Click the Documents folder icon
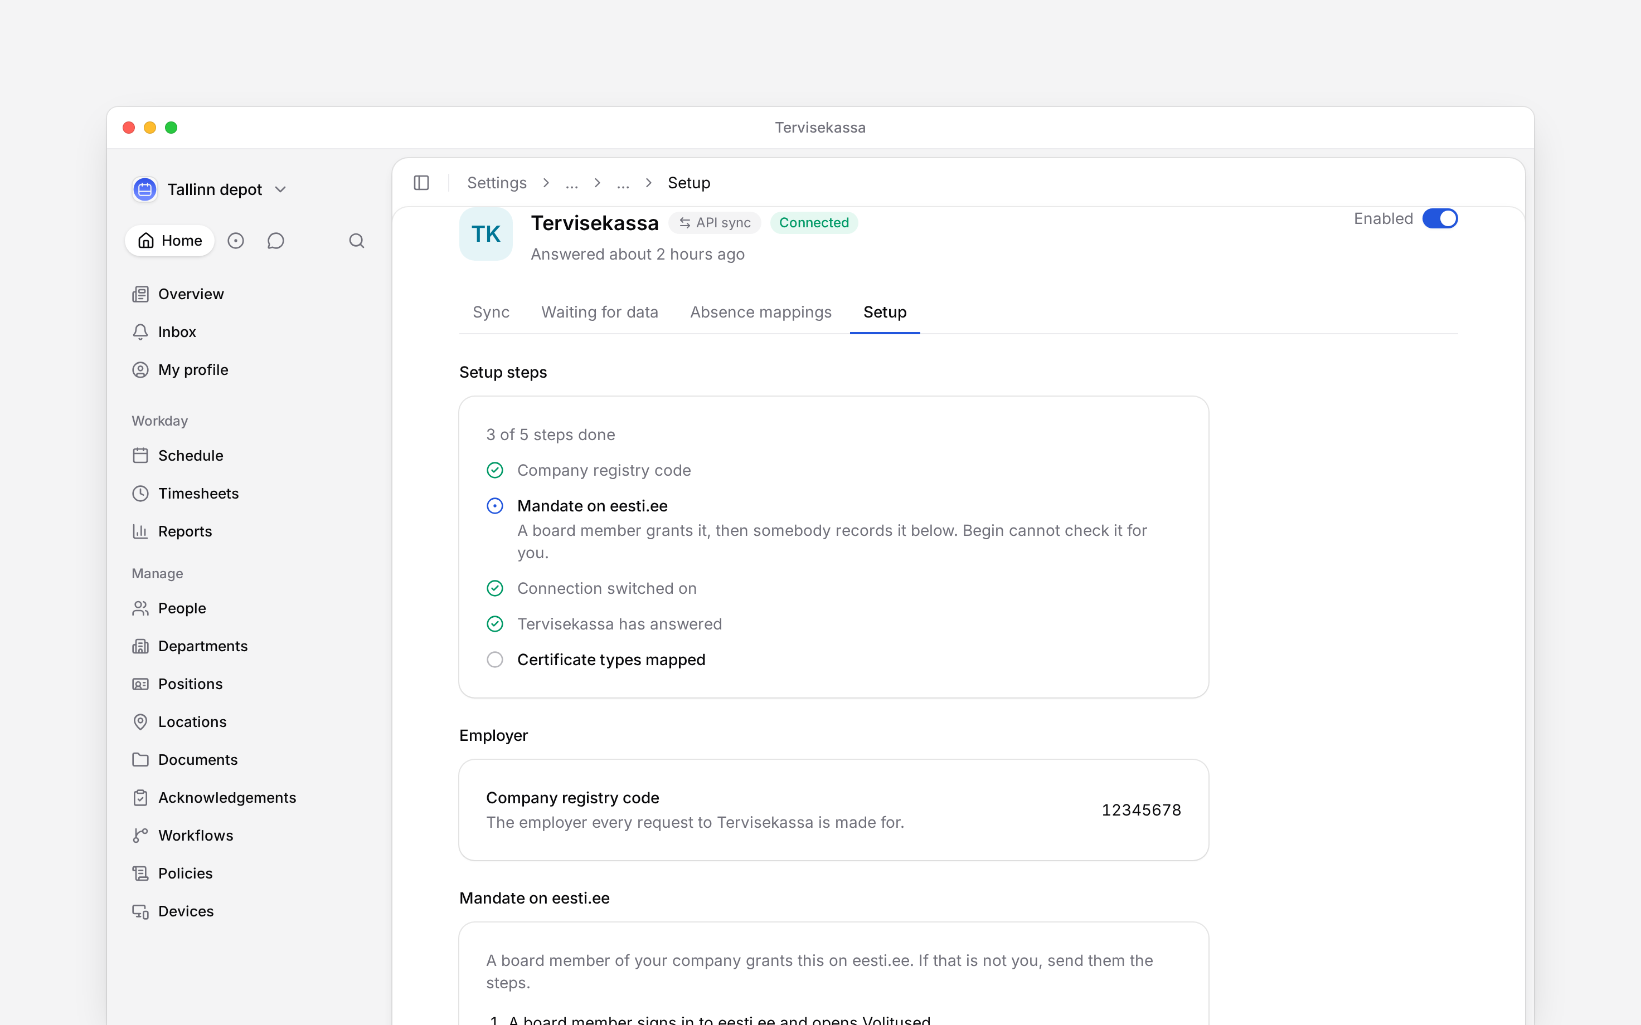1641x1025 pixels. point(140,760)
